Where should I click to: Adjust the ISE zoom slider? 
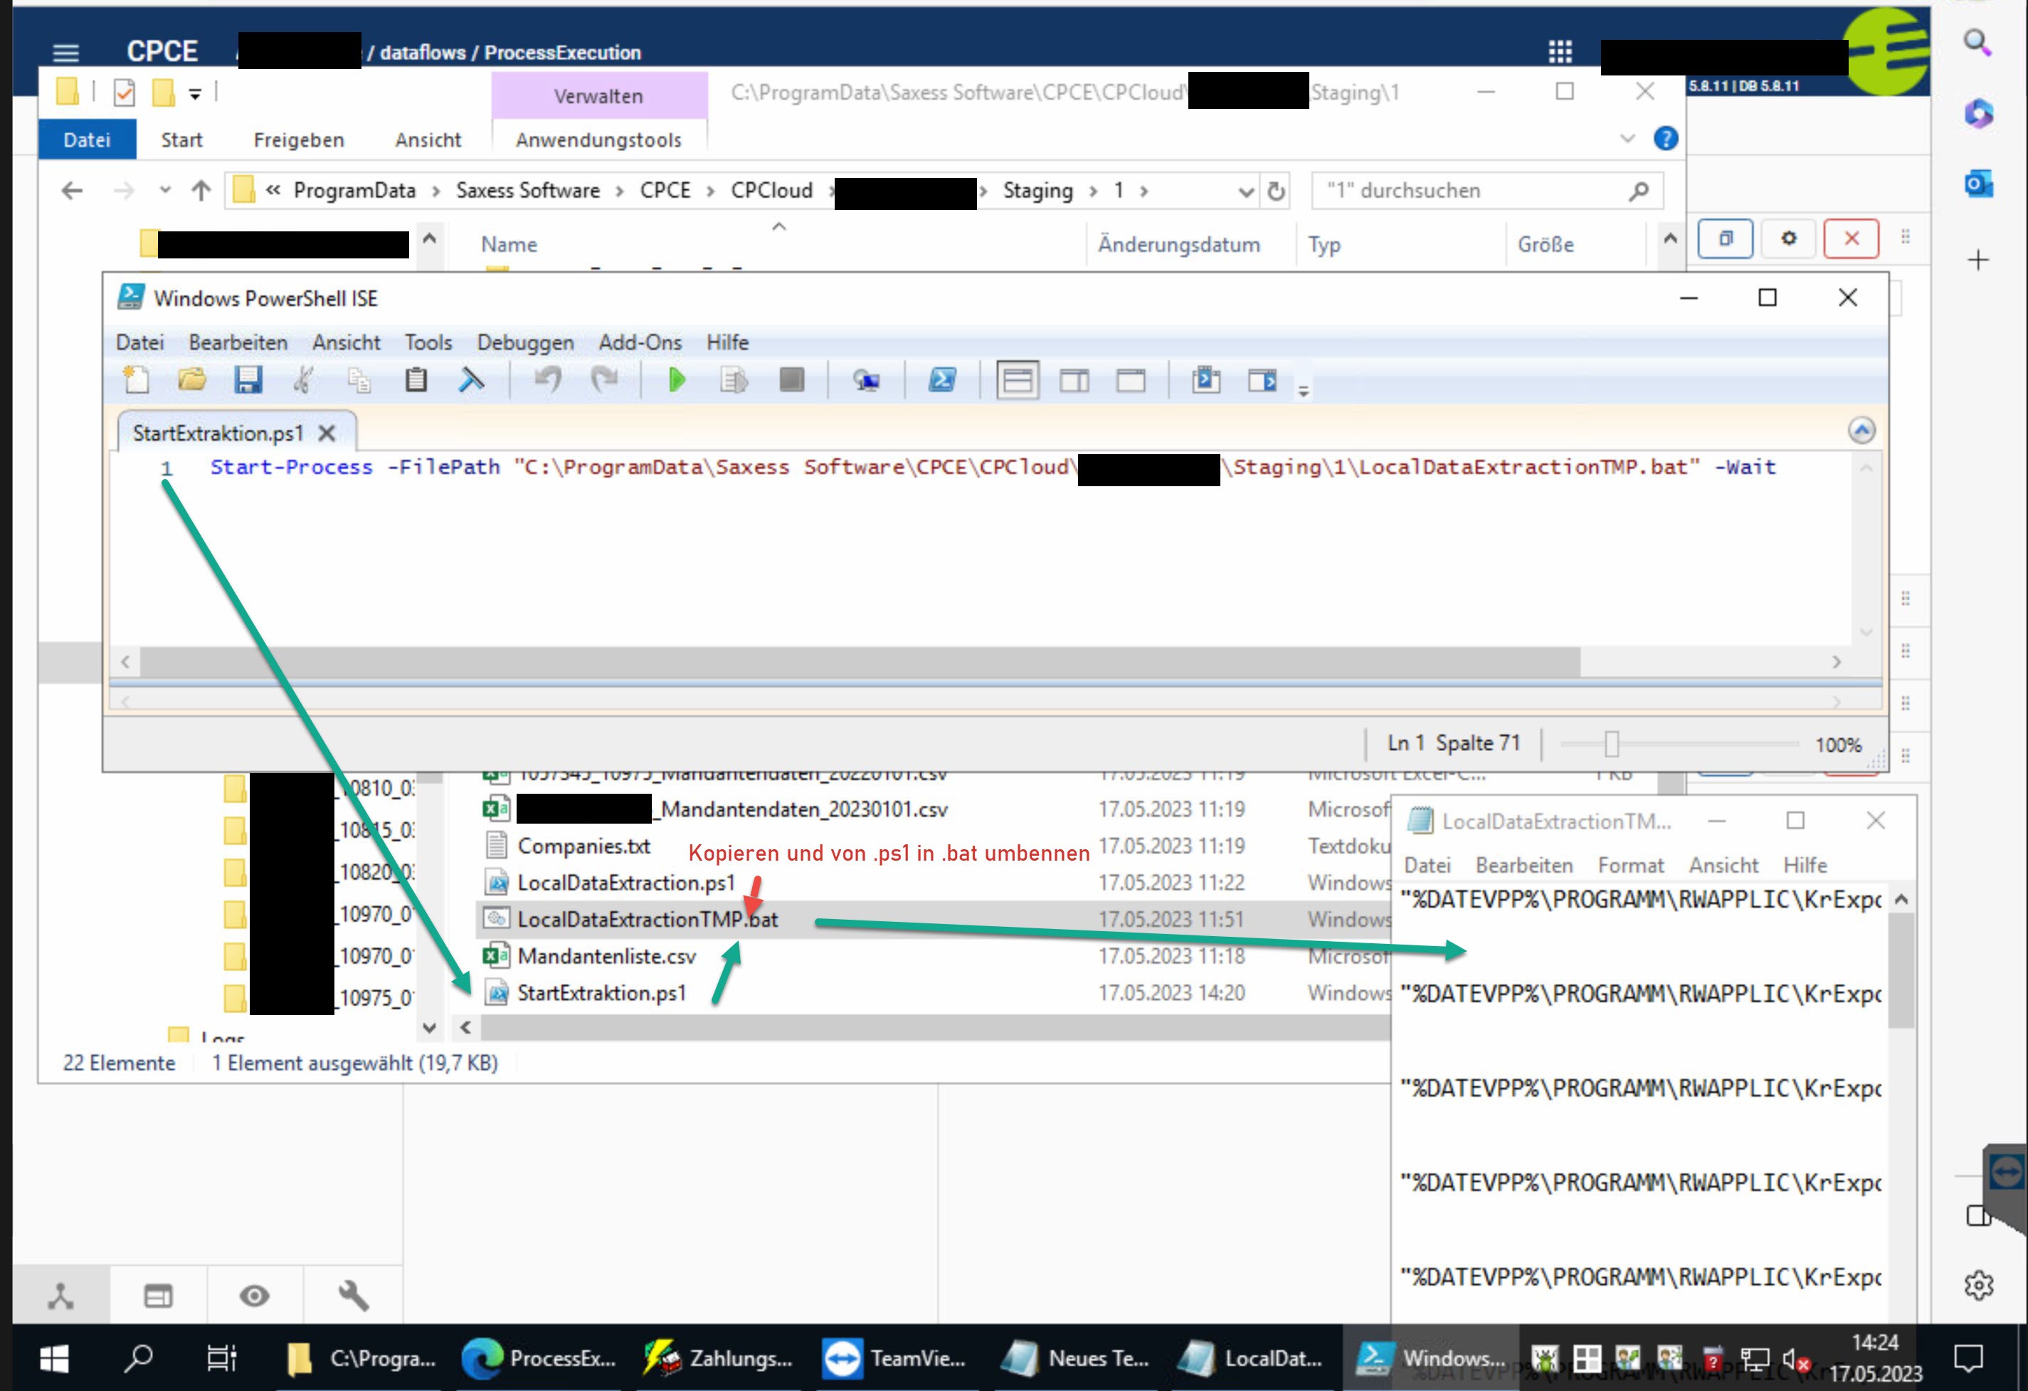(1611, 744)
